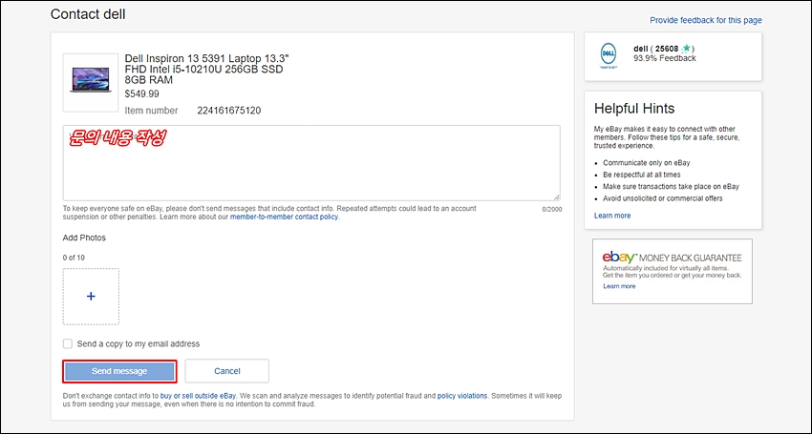Viewport: 812px width, 434px height.
Task: Open the Dell laptop product thumbnail
Action: tap(91, 82)
